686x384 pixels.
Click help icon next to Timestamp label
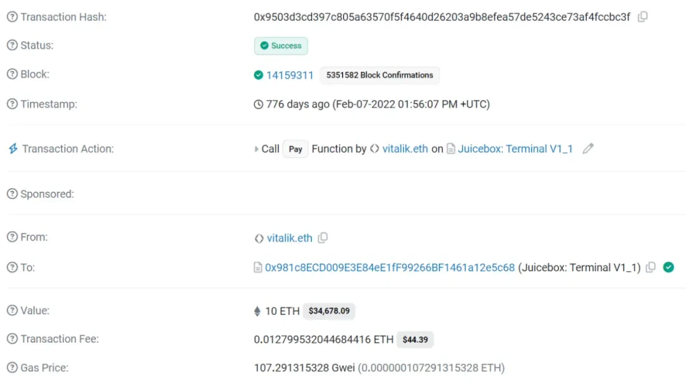(12, 104)
